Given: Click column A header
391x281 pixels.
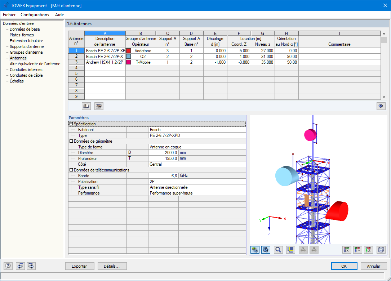Looking at the screenshot, I should pyautogui.click(x=105, y=34).
